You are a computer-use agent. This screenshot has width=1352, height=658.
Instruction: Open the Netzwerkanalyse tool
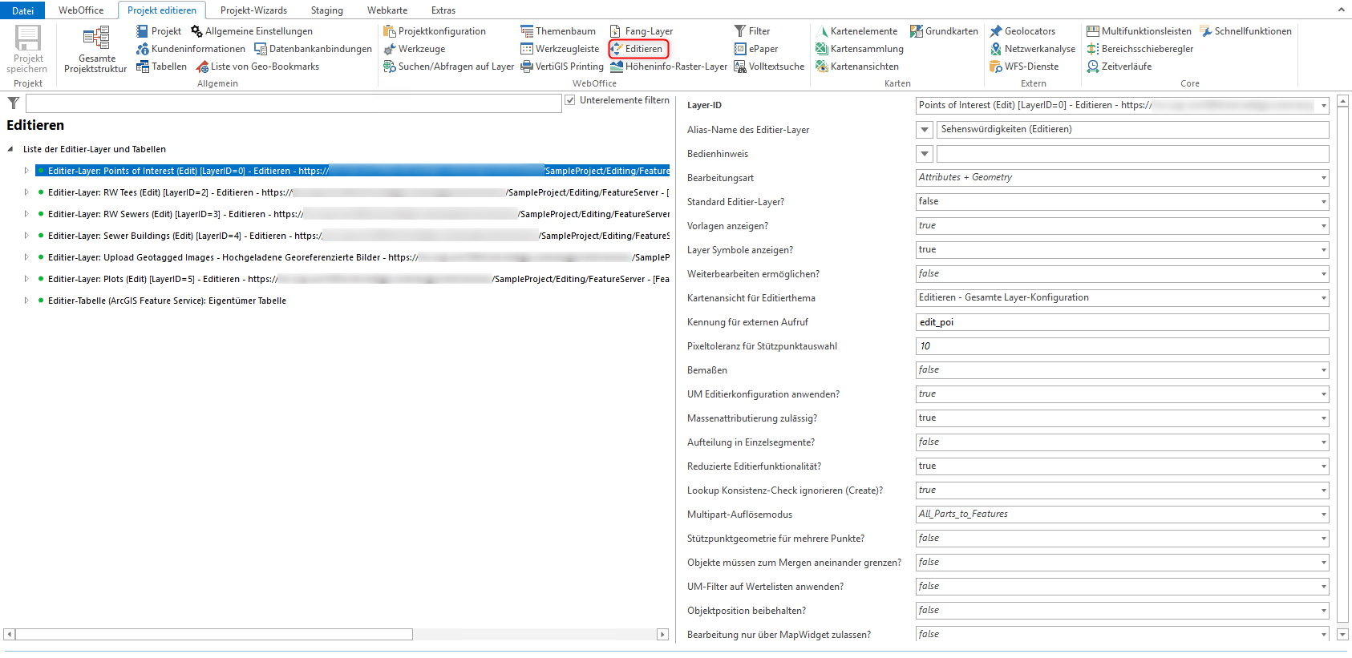pos(996,49)
